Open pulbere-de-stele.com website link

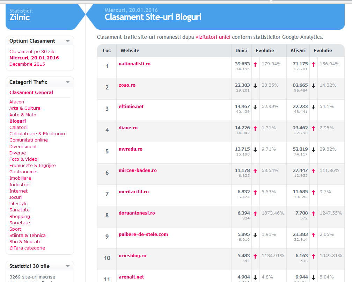[143, 234]
